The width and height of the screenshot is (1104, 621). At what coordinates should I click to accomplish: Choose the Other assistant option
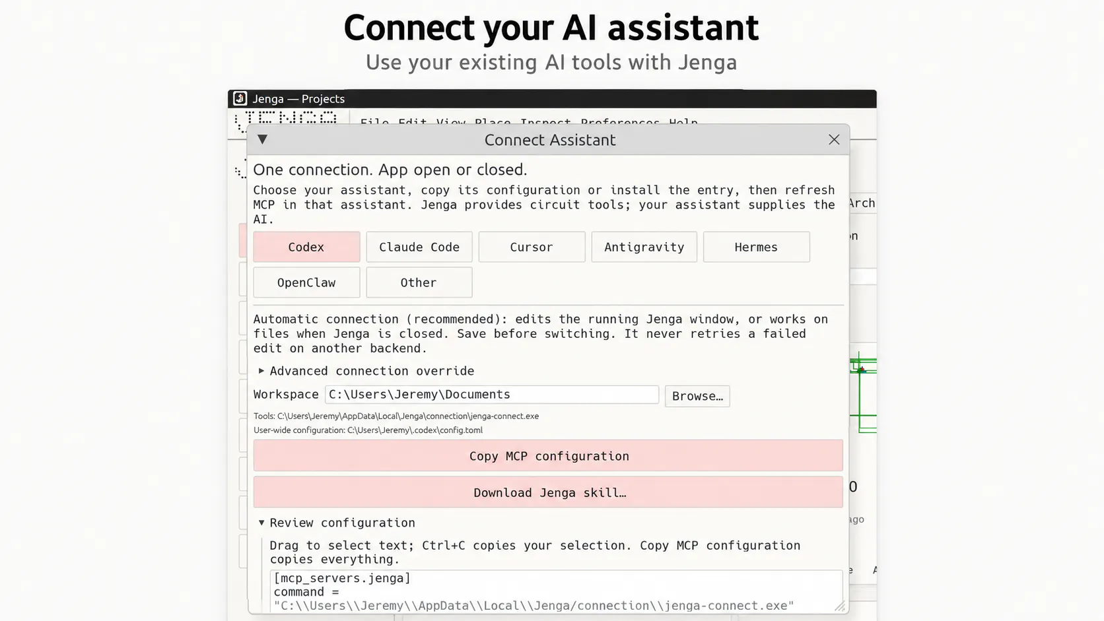[419, 282]
